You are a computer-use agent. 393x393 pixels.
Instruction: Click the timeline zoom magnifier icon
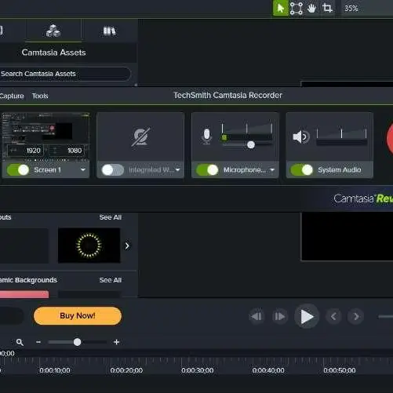pyautogui.click(x=20, y=342)
